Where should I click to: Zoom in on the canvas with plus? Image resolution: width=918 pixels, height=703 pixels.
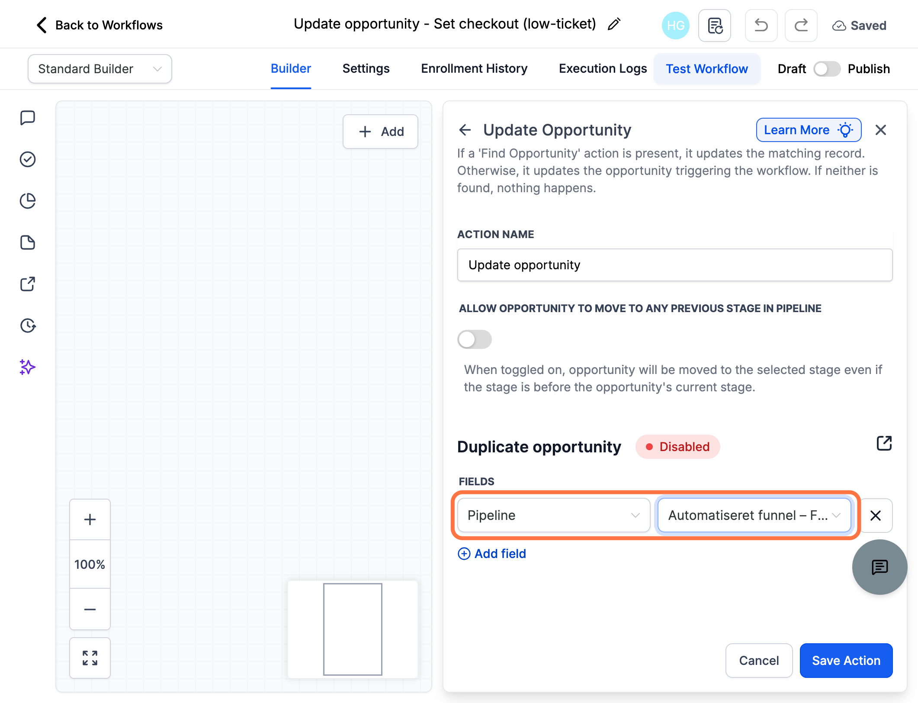(90, 519)
